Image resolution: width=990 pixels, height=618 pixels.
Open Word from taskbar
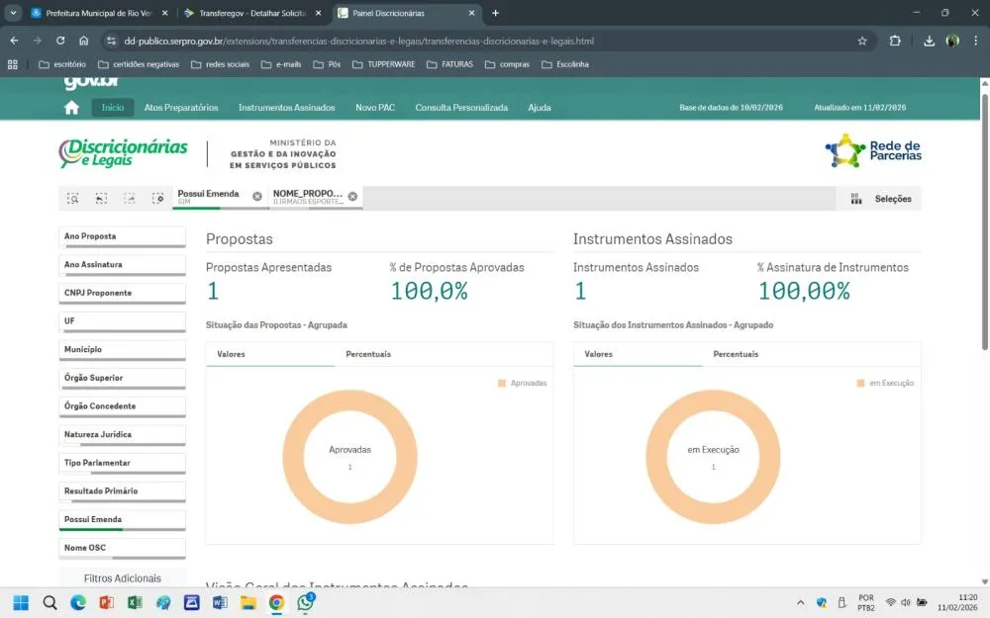point(220,603)
